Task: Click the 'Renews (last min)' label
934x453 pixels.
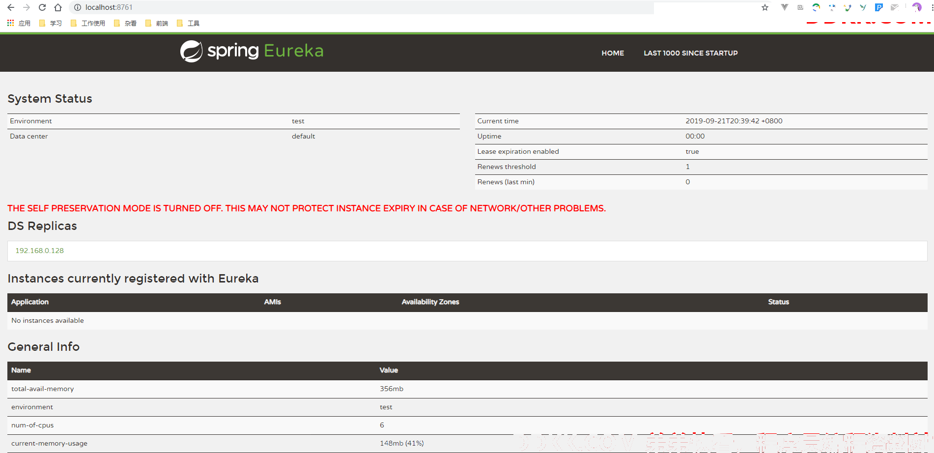Action: pyautogui.click(x=506, y=182)
